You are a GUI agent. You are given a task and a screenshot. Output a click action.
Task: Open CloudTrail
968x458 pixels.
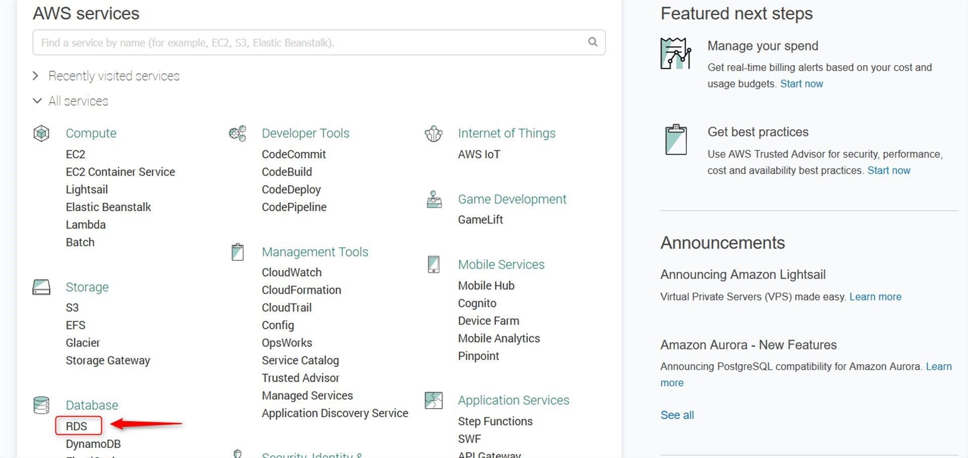pos(287,308)
